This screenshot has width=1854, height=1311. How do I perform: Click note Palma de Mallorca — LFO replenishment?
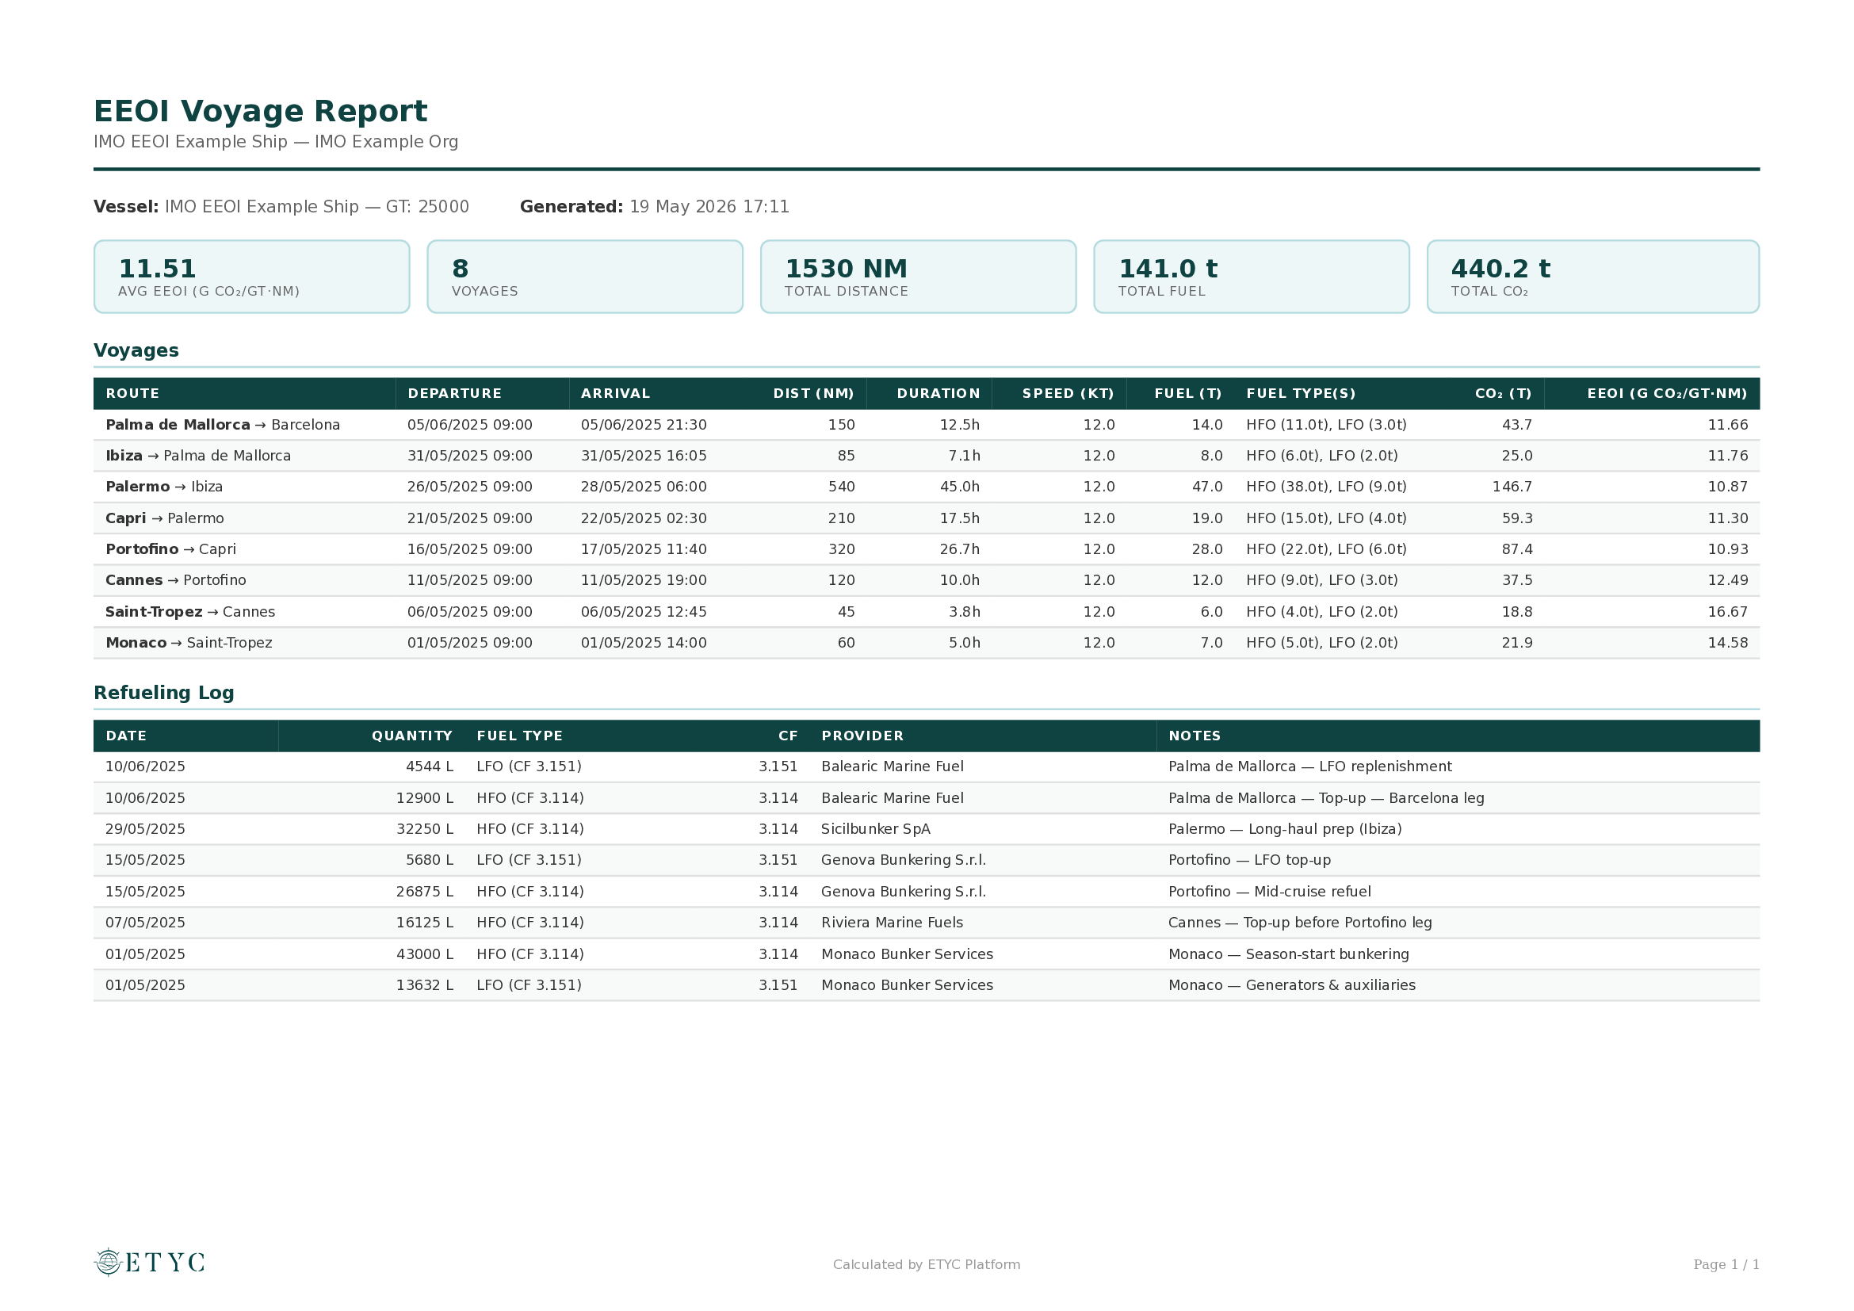(x=1309, y=766)
